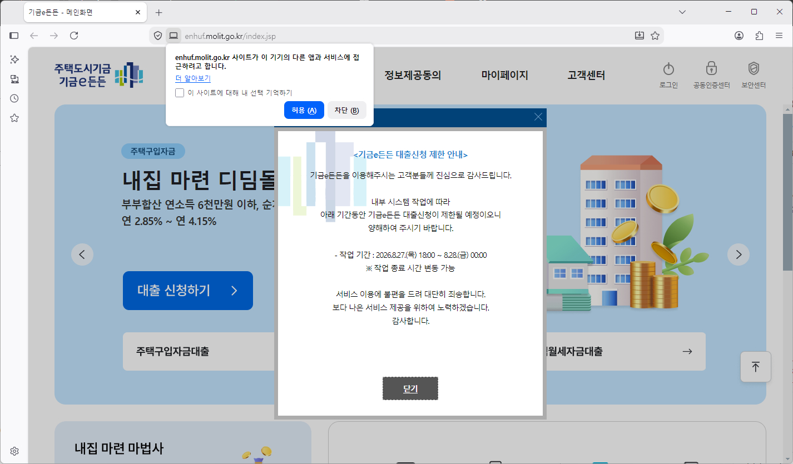
Task: Bookmark this page with the star icon
Action: (655, 36)
